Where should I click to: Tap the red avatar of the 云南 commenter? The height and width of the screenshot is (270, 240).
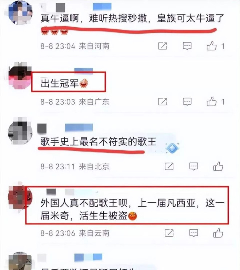pyautogui.click(x=20, y=198)
